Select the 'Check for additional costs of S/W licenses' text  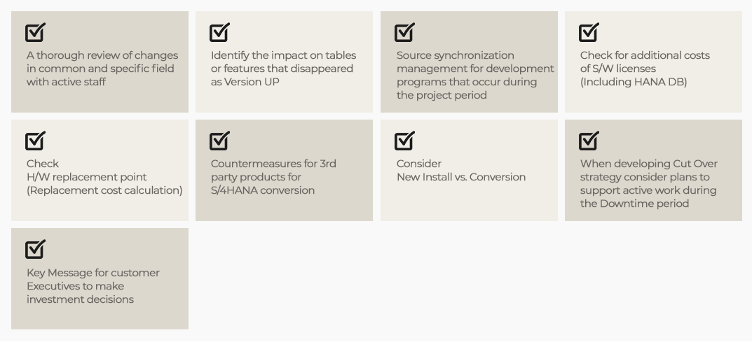tap(645, 62)
